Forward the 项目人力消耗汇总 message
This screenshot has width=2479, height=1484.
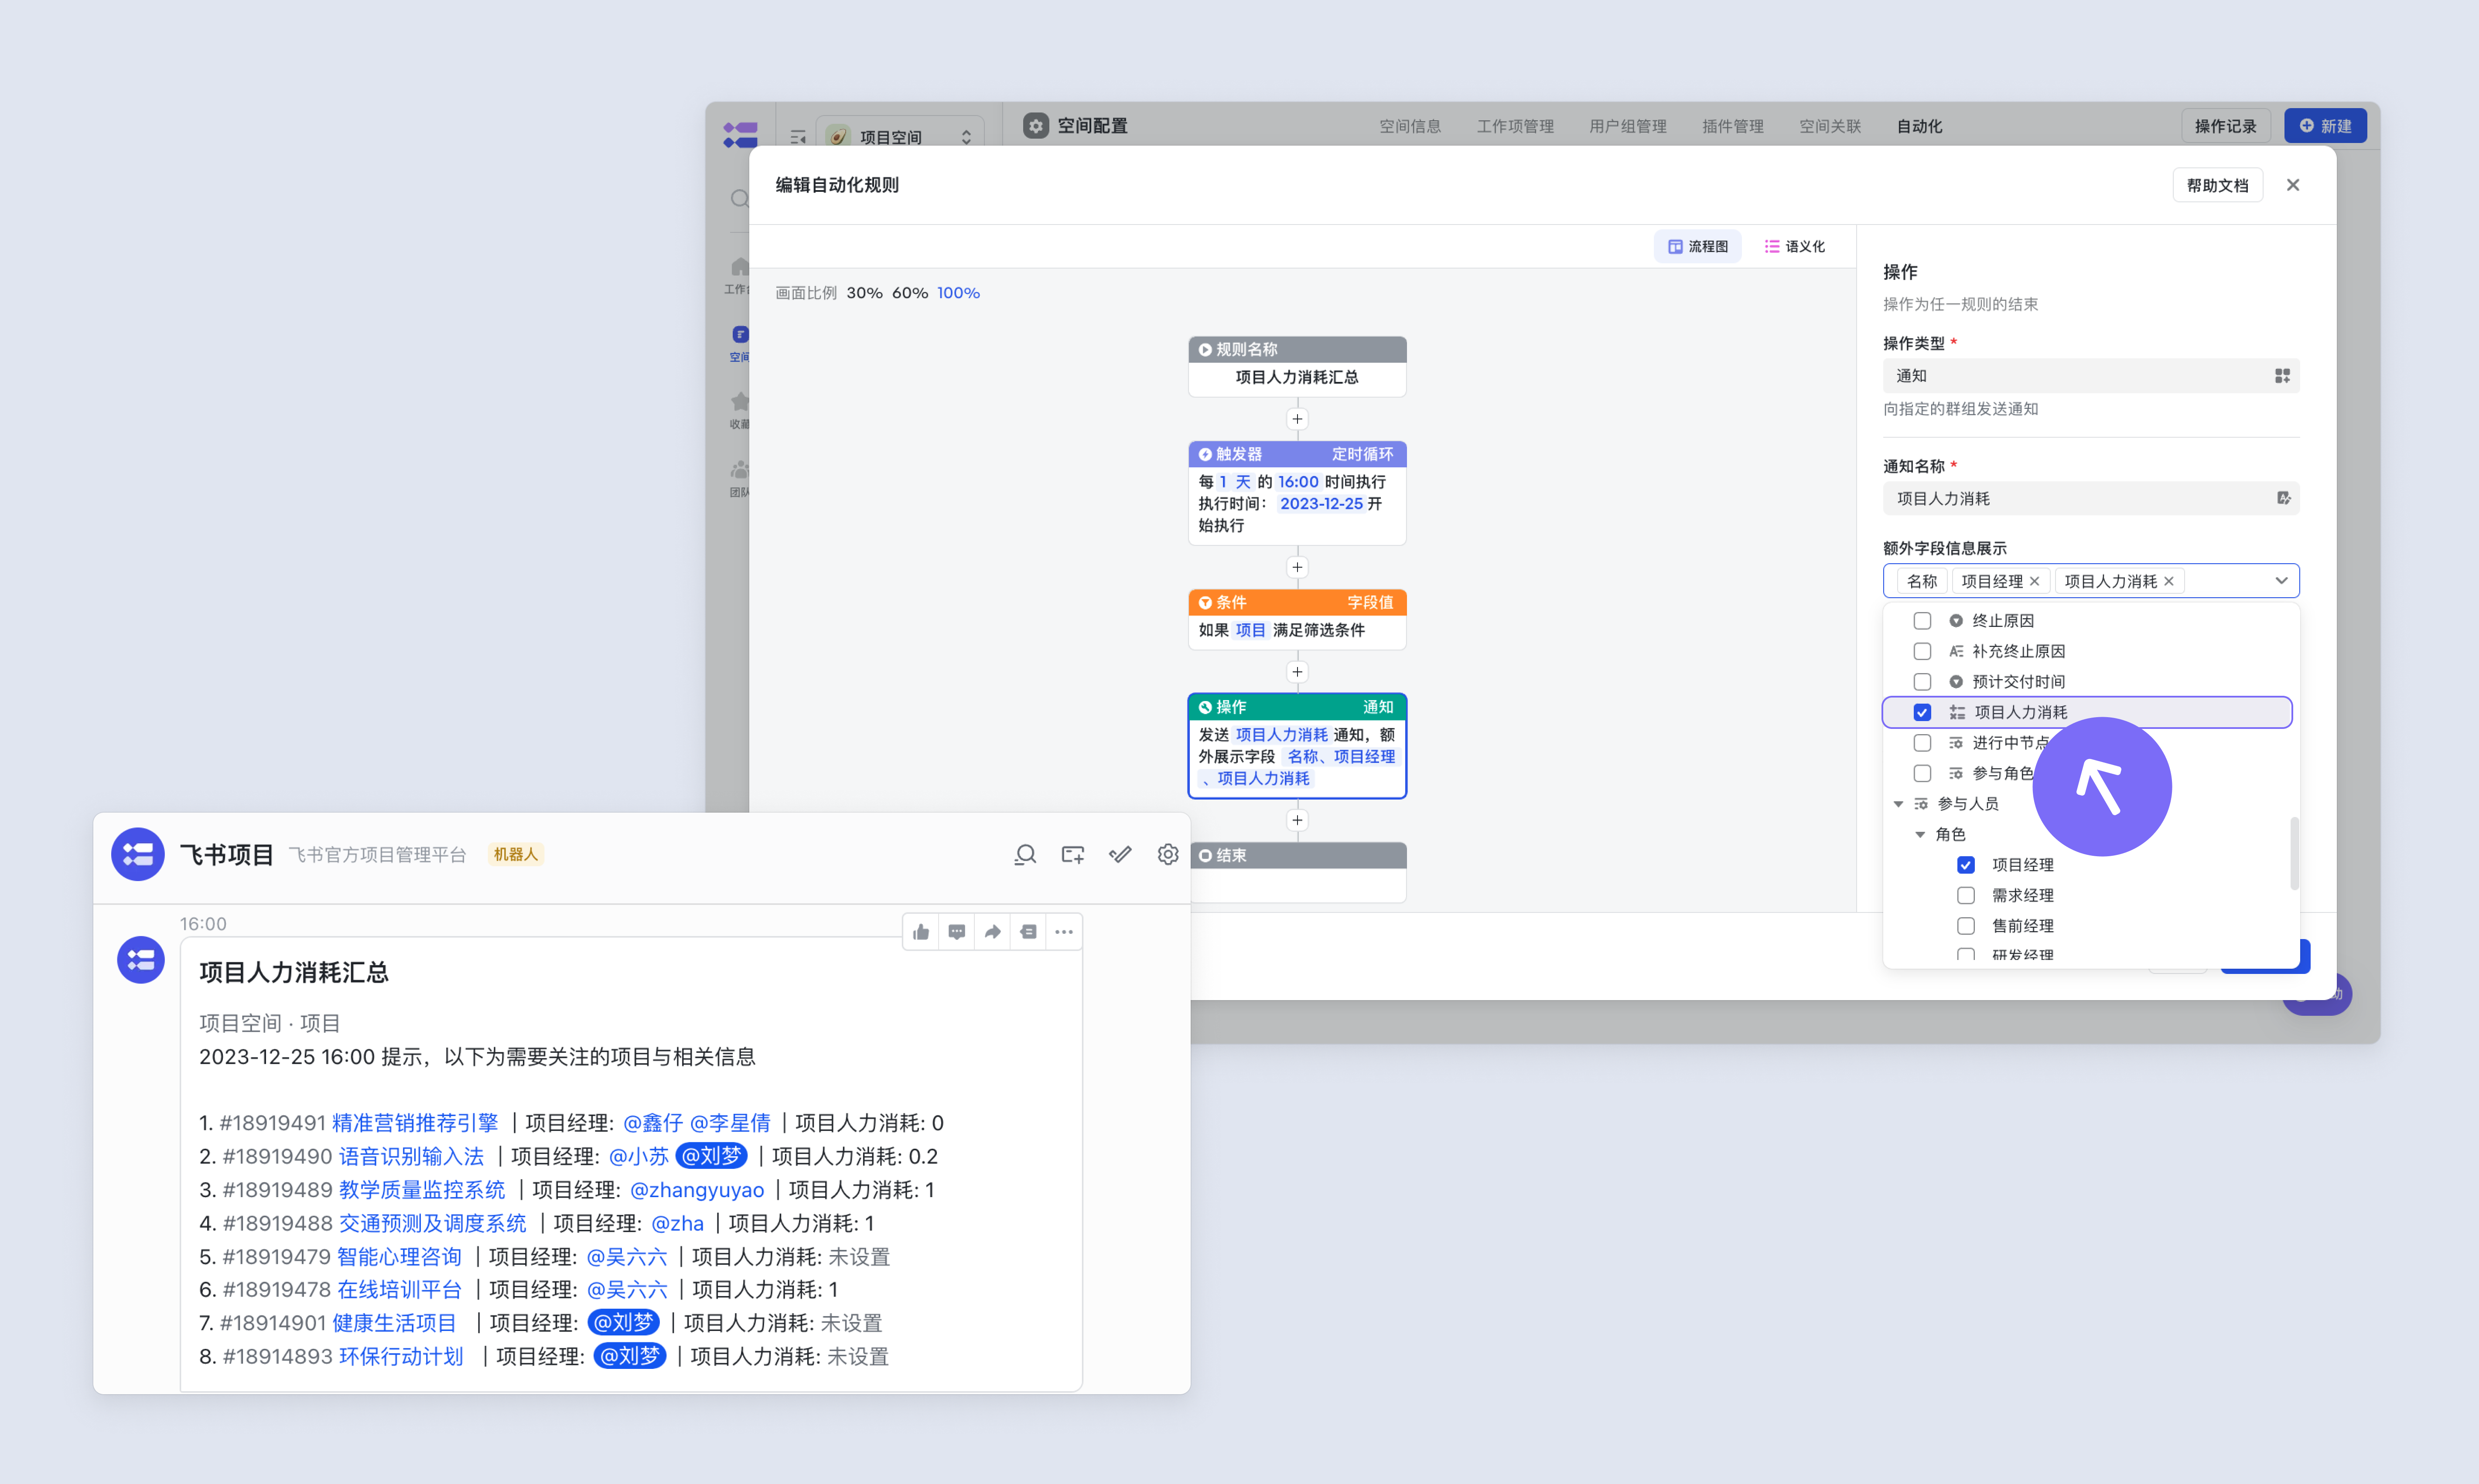(x=992, y=932)
